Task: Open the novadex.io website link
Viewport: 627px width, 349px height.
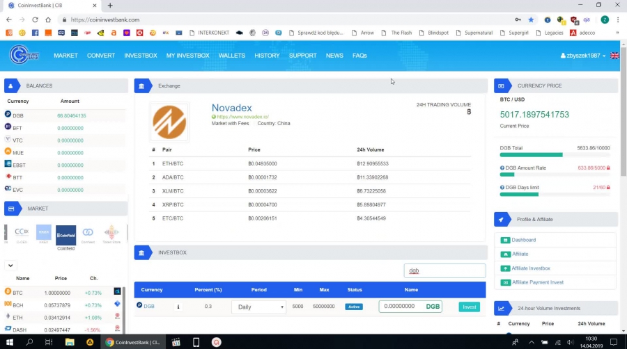Action: coord(242,117)
